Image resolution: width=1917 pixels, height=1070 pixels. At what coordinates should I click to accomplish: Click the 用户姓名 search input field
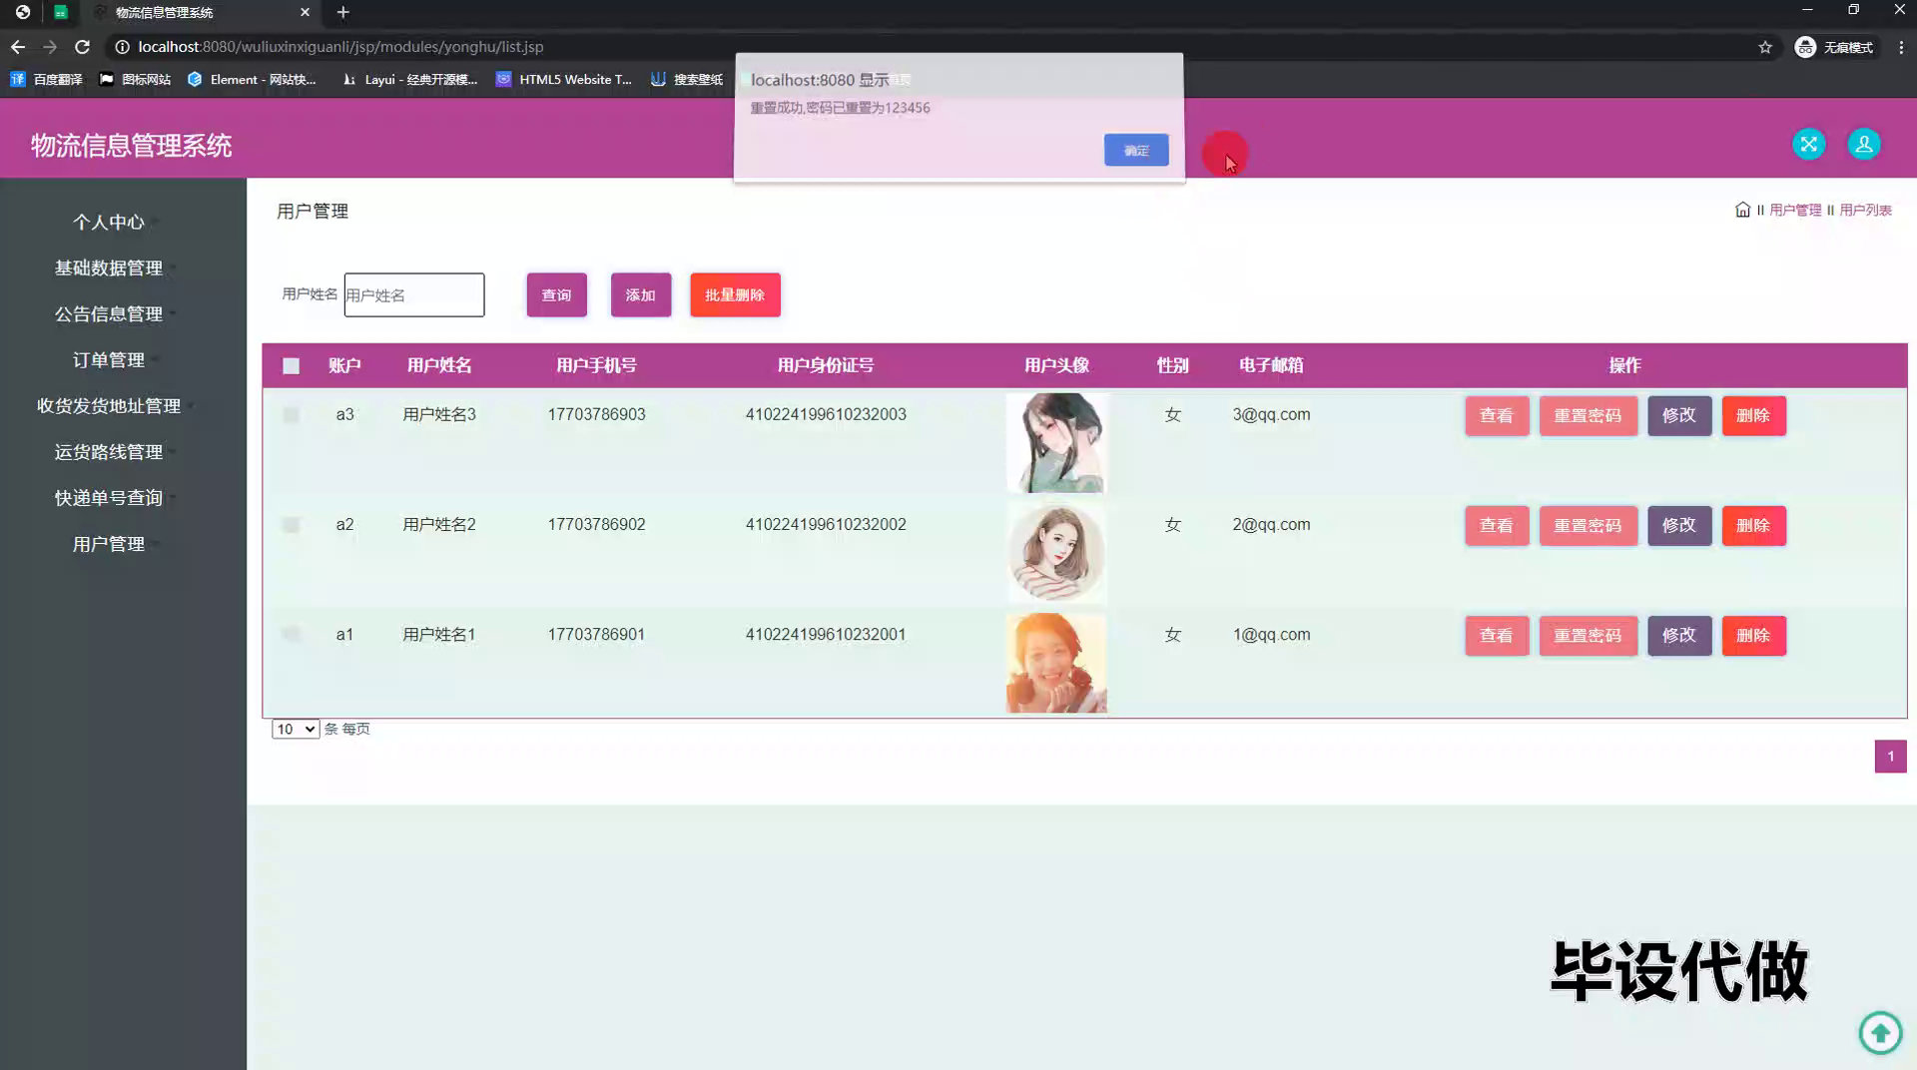point(414,294)
